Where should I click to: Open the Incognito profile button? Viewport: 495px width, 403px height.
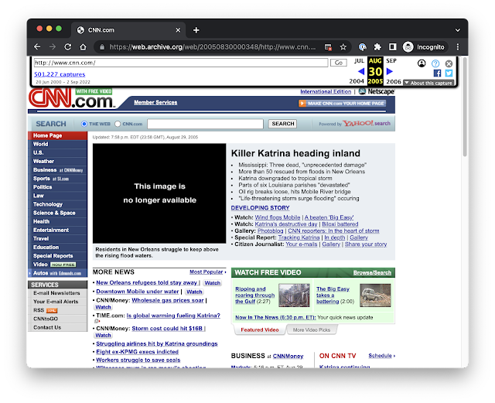[425, 47]
